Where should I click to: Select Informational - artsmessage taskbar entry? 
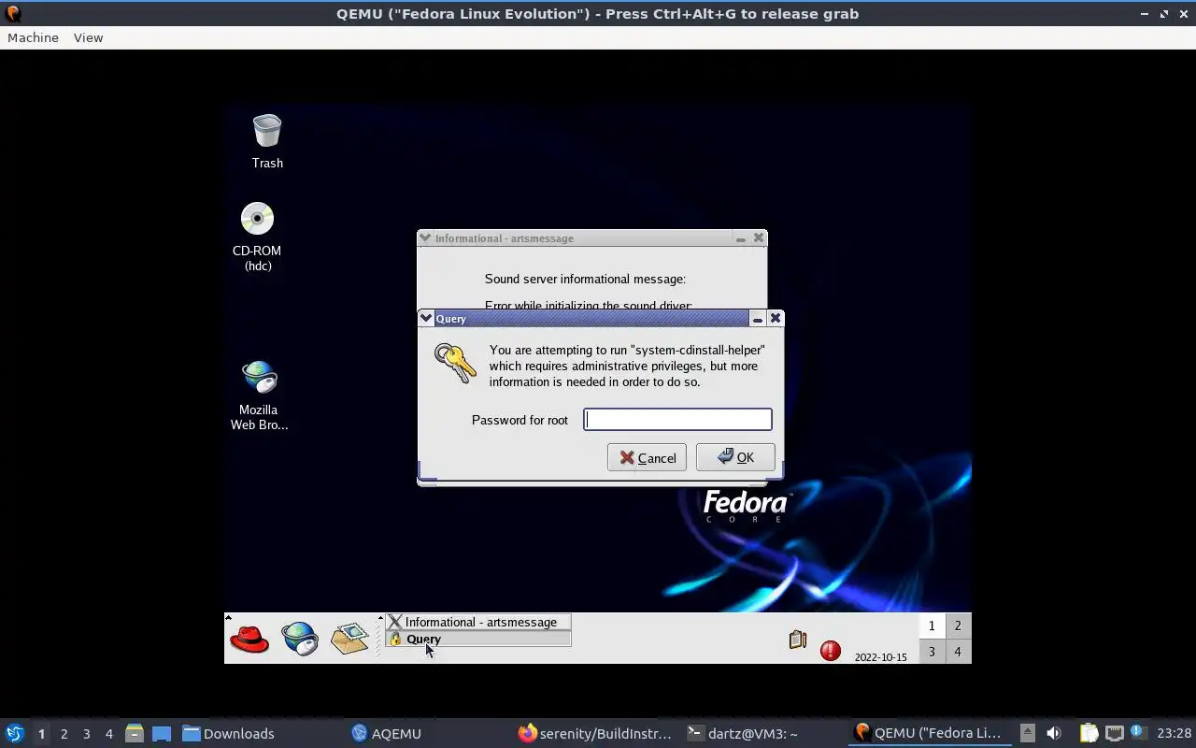[477, 622]
